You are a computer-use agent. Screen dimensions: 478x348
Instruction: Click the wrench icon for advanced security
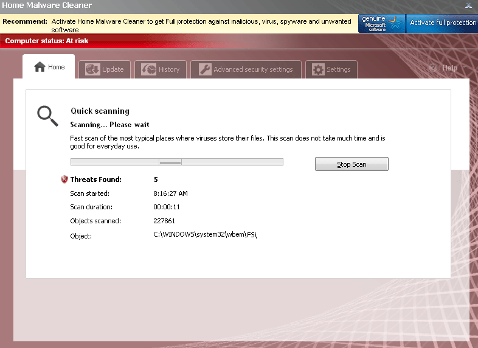[204, 69]
